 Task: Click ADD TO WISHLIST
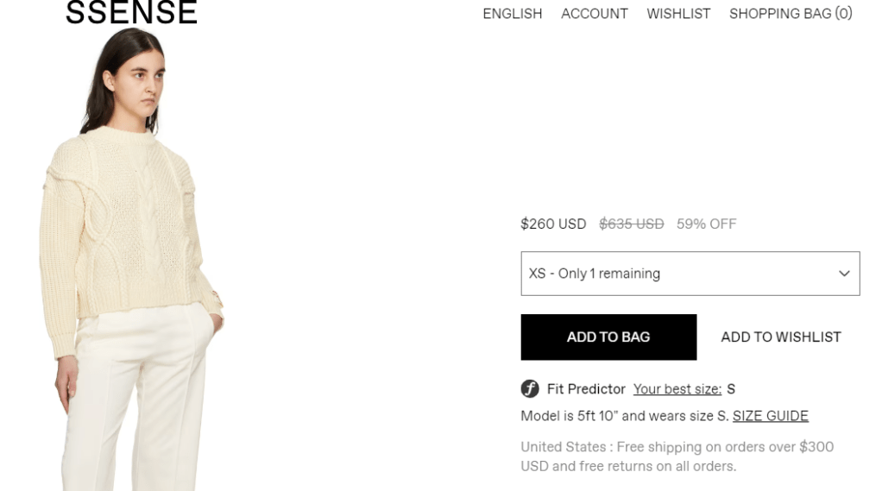(780, 337)
